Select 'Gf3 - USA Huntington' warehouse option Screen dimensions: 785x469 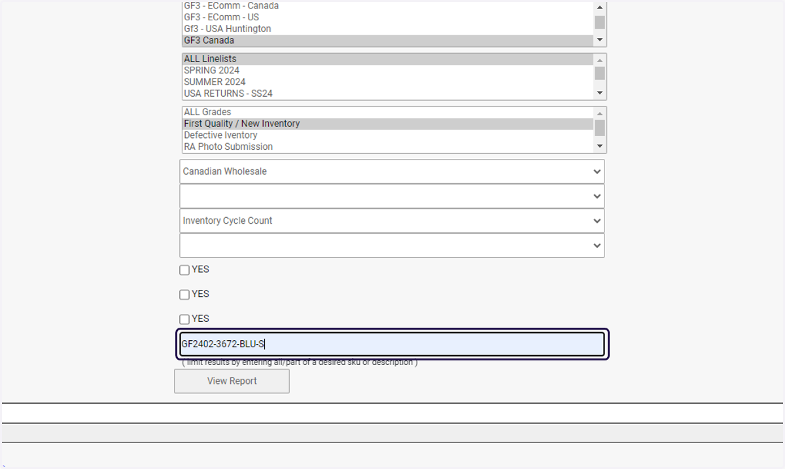[x=387, y=29]
